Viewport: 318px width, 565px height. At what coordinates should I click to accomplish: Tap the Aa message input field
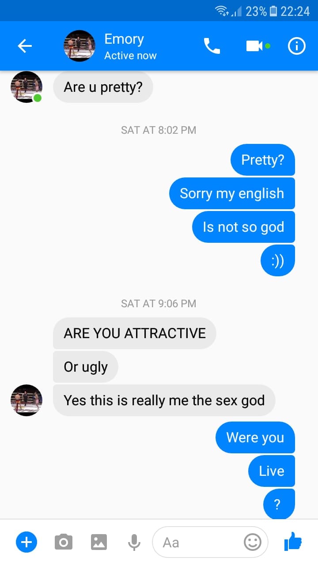click(199, 542)
